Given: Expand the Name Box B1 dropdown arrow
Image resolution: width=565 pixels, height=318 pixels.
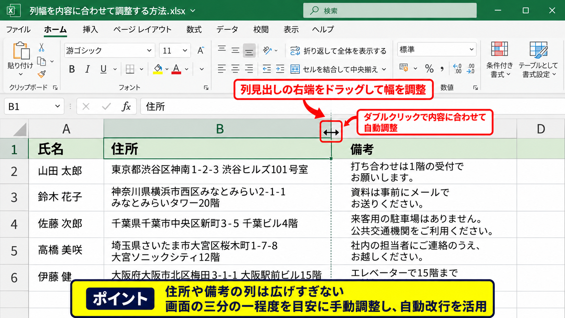Looking at the screenshot, I should pos(57,106).
